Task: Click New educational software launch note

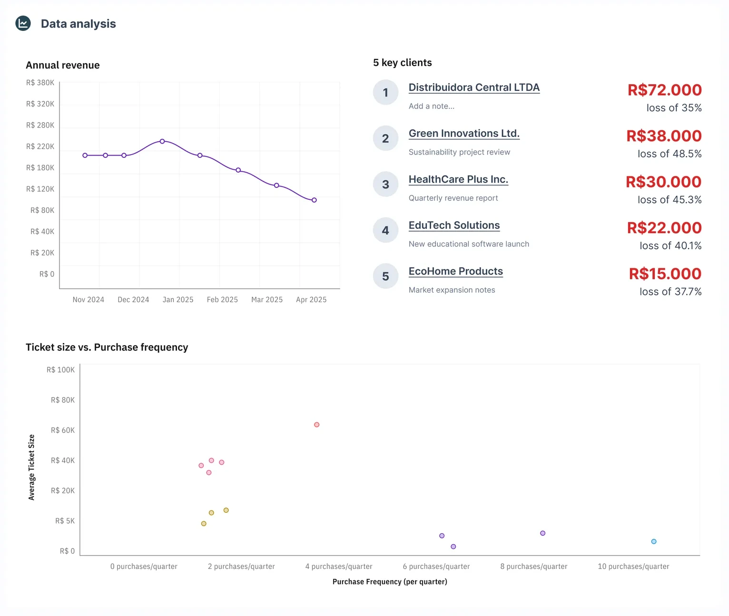Action: click(469, 244)
